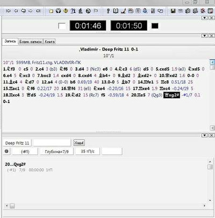This screenshot has width=215, height=218.
Task: Click the Ходи! button
Action: click(x=79, y=143)
